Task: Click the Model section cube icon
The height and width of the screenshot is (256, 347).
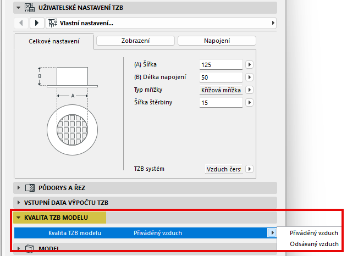Action: (x=30, y=248)
